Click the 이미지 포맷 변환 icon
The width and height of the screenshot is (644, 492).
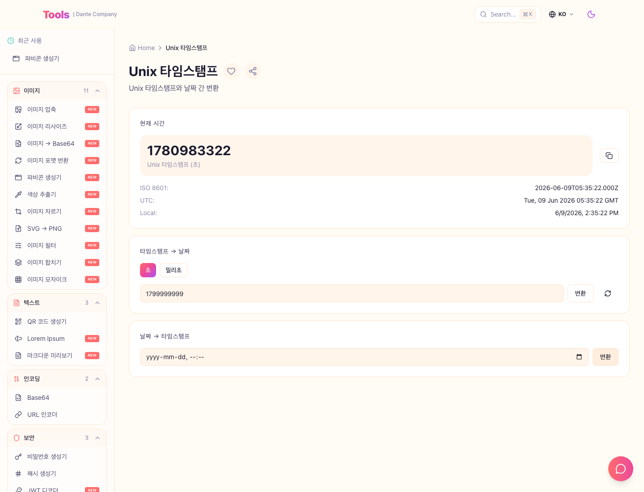[x=18, y=161]
